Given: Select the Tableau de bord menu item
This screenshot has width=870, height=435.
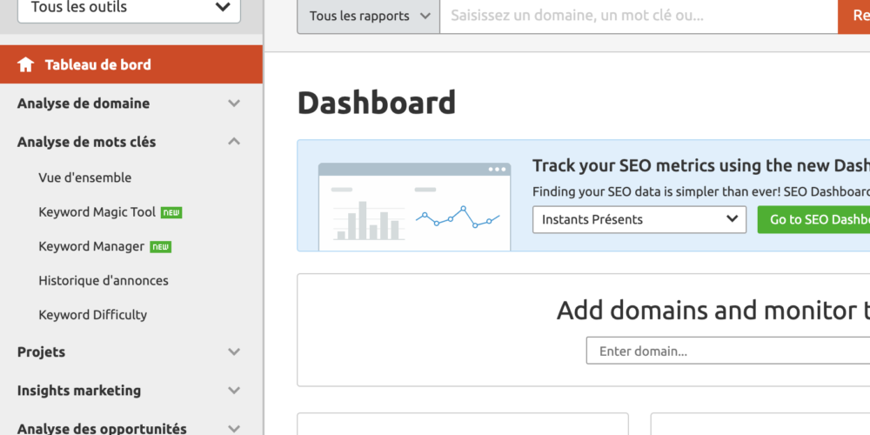Looking at the screenshot, I should click(97, 64).
